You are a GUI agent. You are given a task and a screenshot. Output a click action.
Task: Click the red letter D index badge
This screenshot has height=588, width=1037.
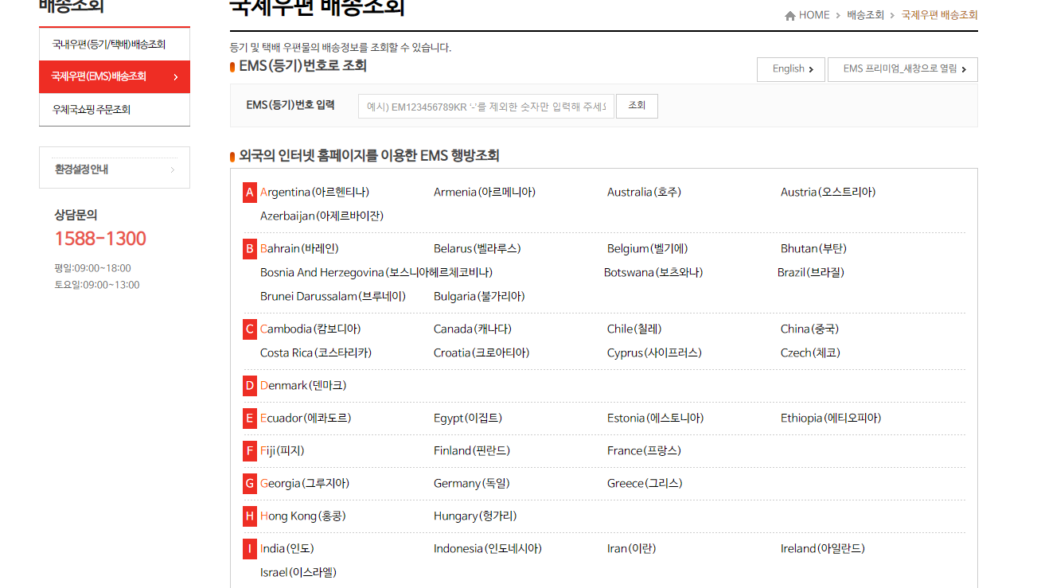250,386
